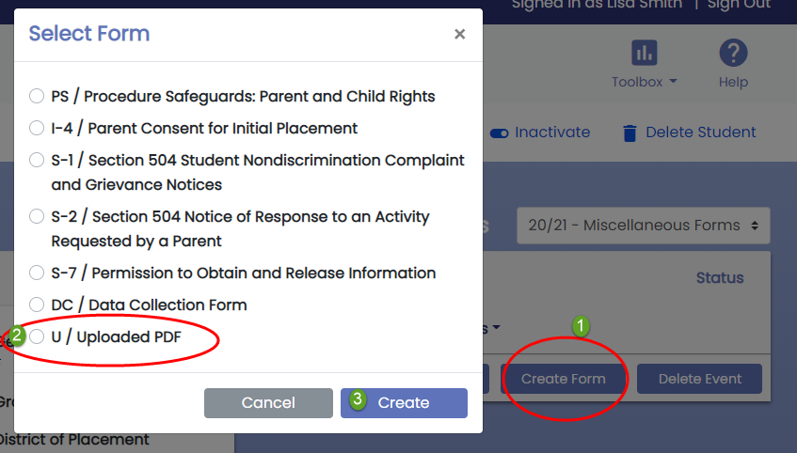Click the Cancel button
The image size is (797, 453).
268,403
